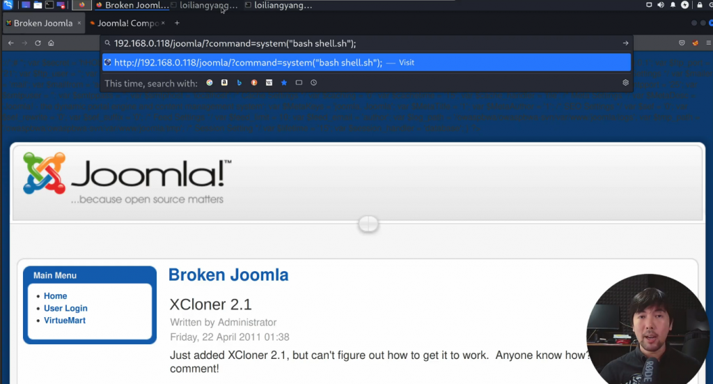Lock the screen using padlock icon
The image size is (713, 384).
pyautogui.click(x=699, y=5)
